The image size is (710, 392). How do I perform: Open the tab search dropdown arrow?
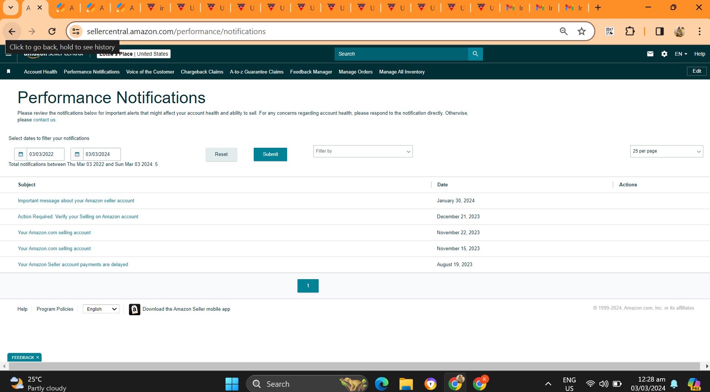(x=11, y=7)
